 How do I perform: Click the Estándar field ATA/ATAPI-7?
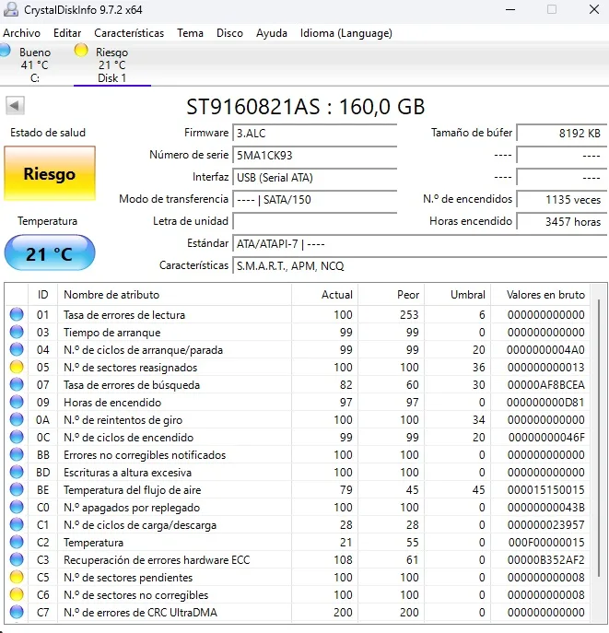(420, 244)
